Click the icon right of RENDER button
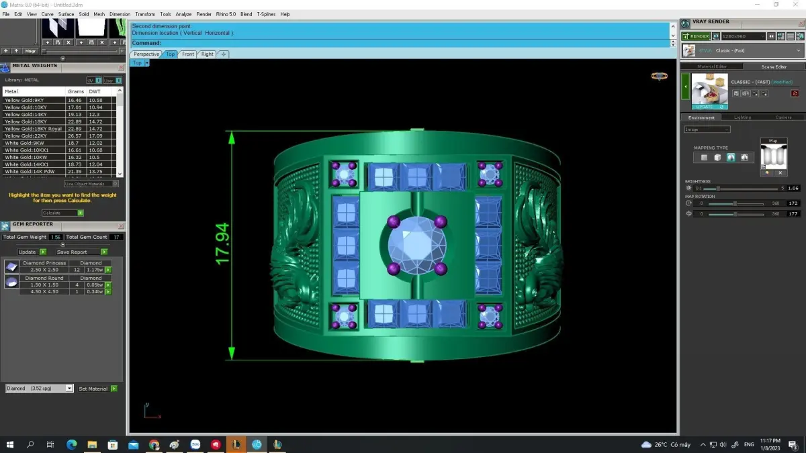The image size is (806, 453). [716, 36]
